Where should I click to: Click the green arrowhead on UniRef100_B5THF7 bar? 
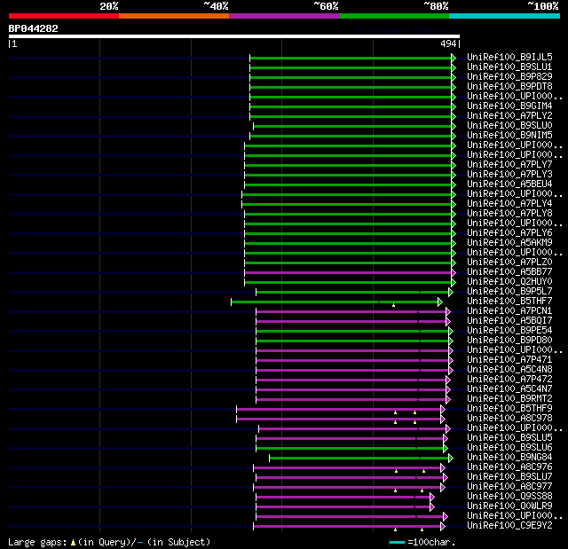[x=440, y=302]
